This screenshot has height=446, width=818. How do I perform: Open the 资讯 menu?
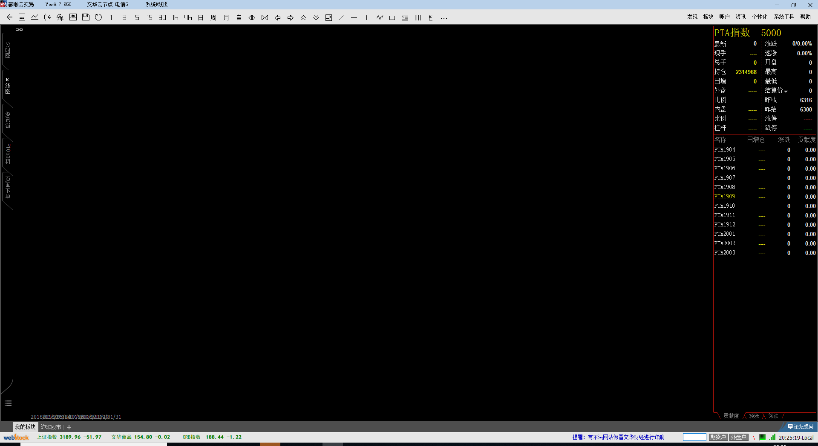(x=740, y=17)
